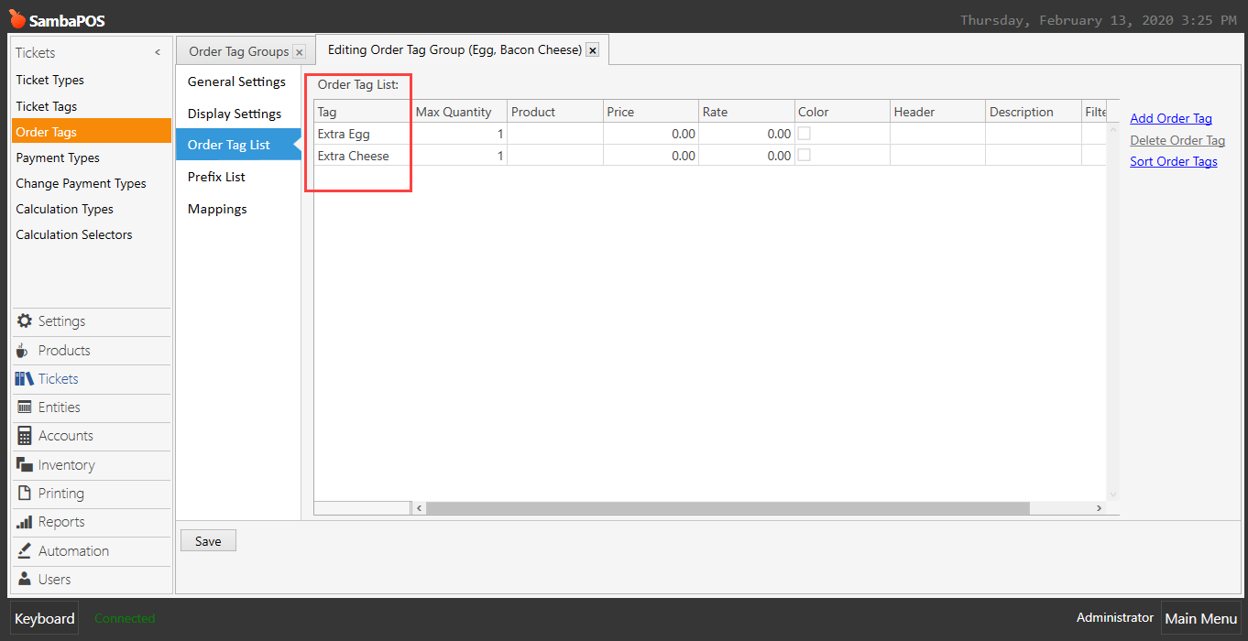Save the Order Tag Group changes
Screen dimensions: 1248x641
point(208,540)
